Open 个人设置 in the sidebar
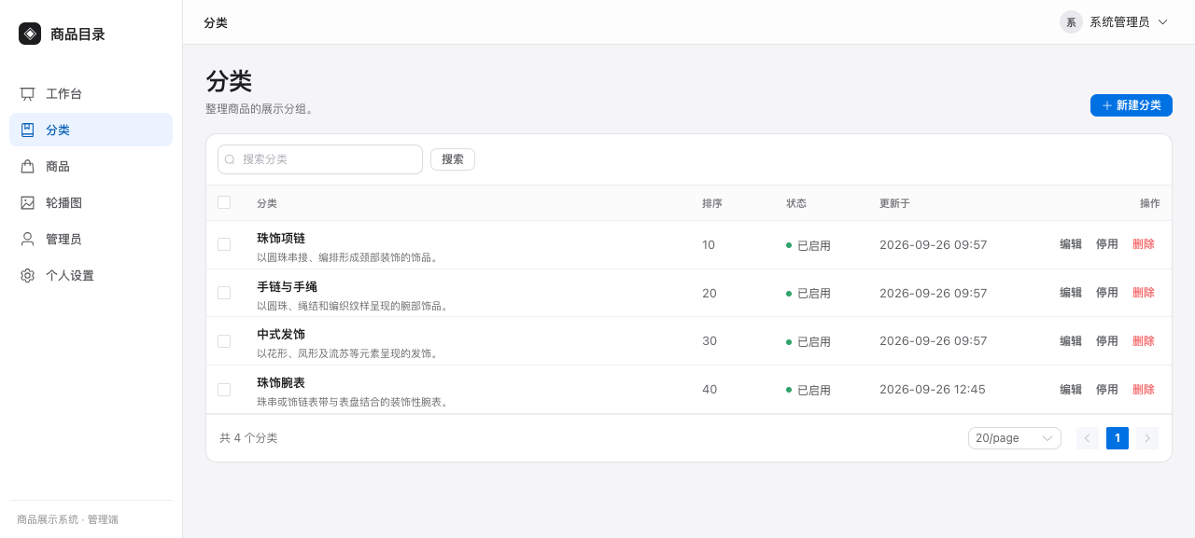 tap(91, 276)
